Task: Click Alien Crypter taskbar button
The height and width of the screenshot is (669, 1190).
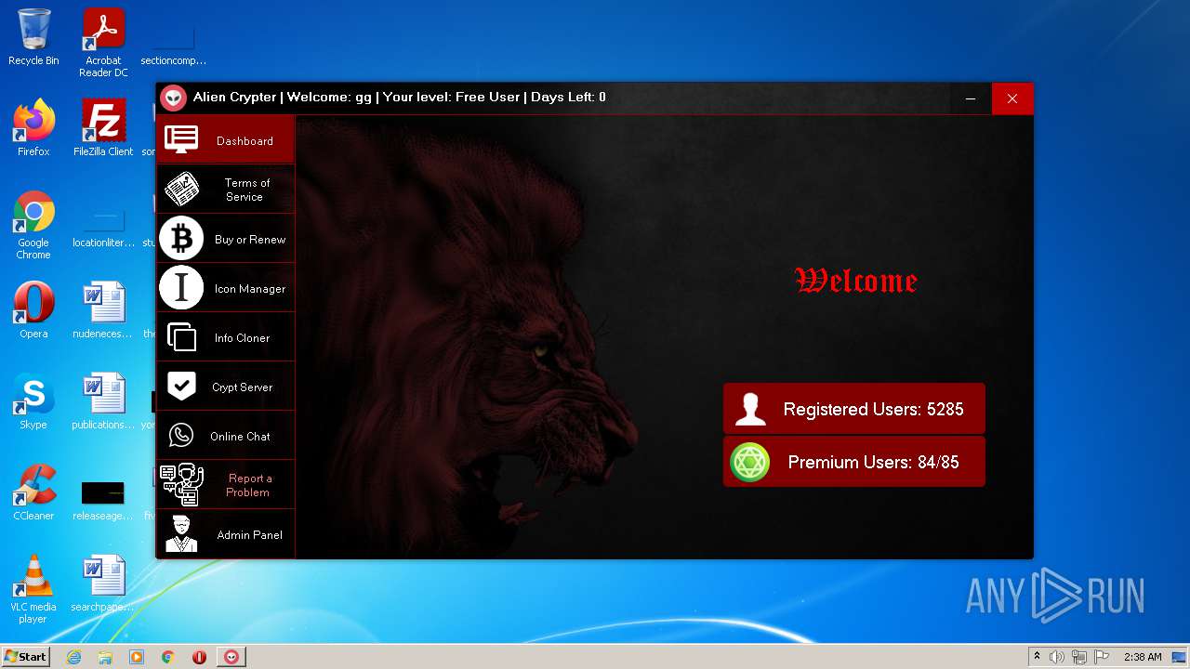Action: [x=231, y=657]
